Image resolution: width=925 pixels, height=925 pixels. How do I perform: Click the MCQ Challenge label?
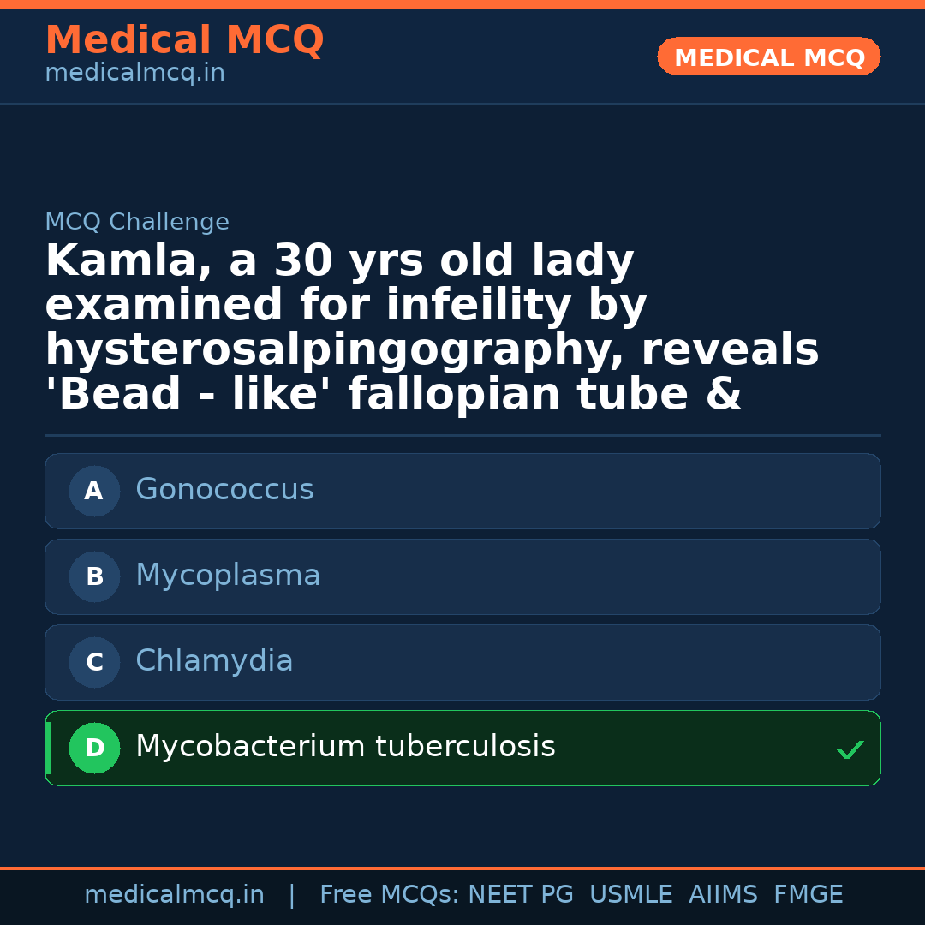coord(137,223)
